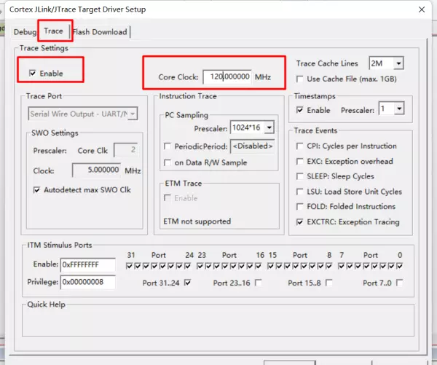Image resolution: width=437 pixels, height=365 pixels.
Task: Toggle the Port 31..24 privilege checkbox
Action: click(x=188, y=283)
